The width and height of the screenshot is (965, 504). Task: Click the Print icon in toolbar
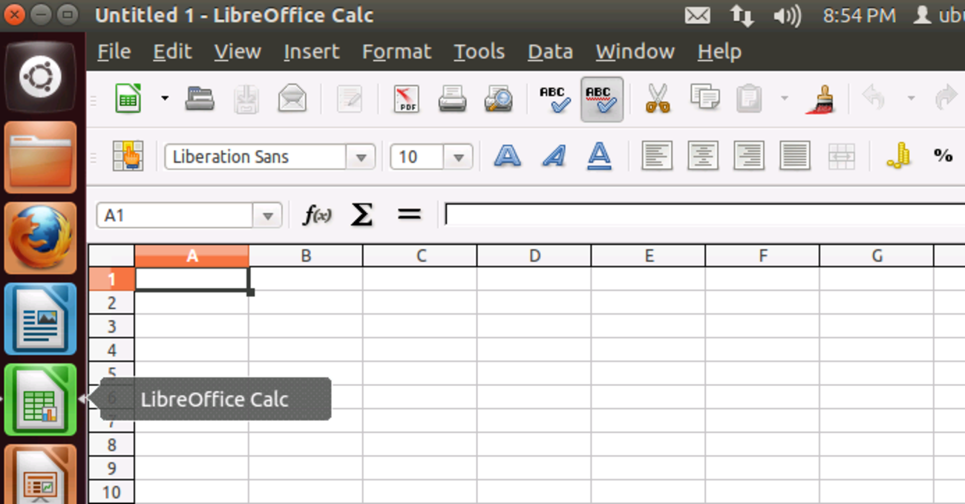tap(452, 99)
